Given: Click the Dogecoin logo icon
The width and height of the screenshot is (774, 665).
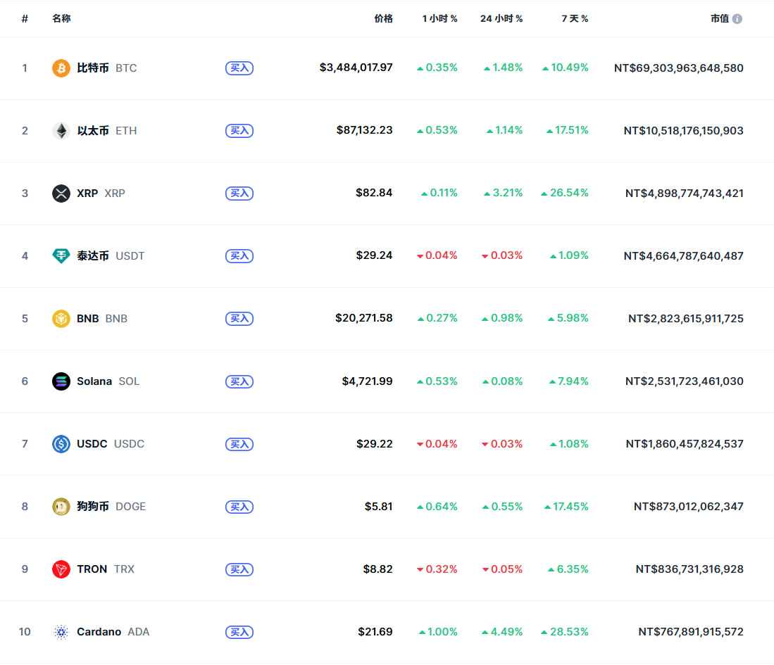Looking at the screenshot, I should pyautogui.click(x=61, y=507).
